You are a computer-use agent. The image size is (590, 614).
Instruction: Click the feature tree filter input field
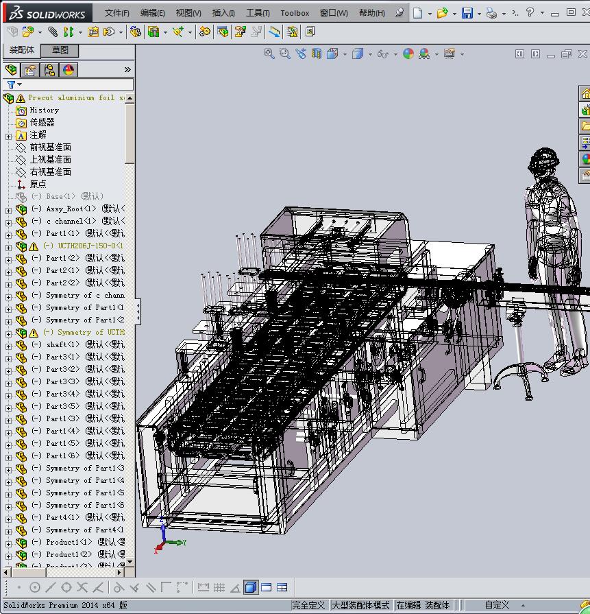75,84
